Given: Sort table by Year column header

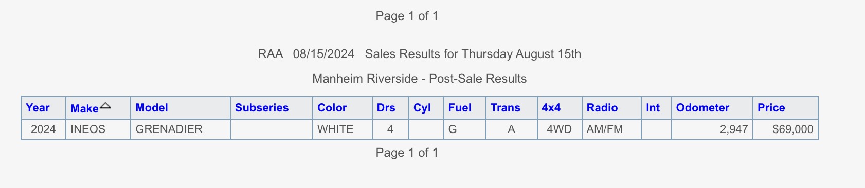Looking at the screenshot, I should coord(38,108).
